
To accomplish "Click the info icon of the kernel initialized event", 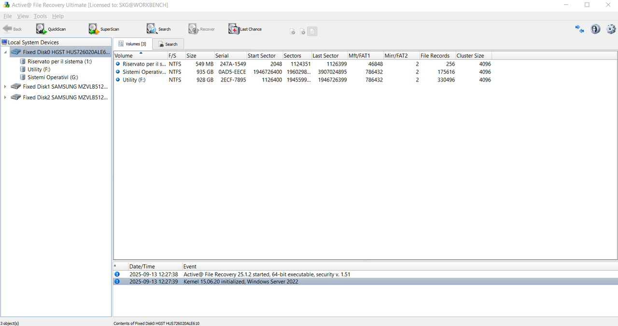I will pos(116,282).
